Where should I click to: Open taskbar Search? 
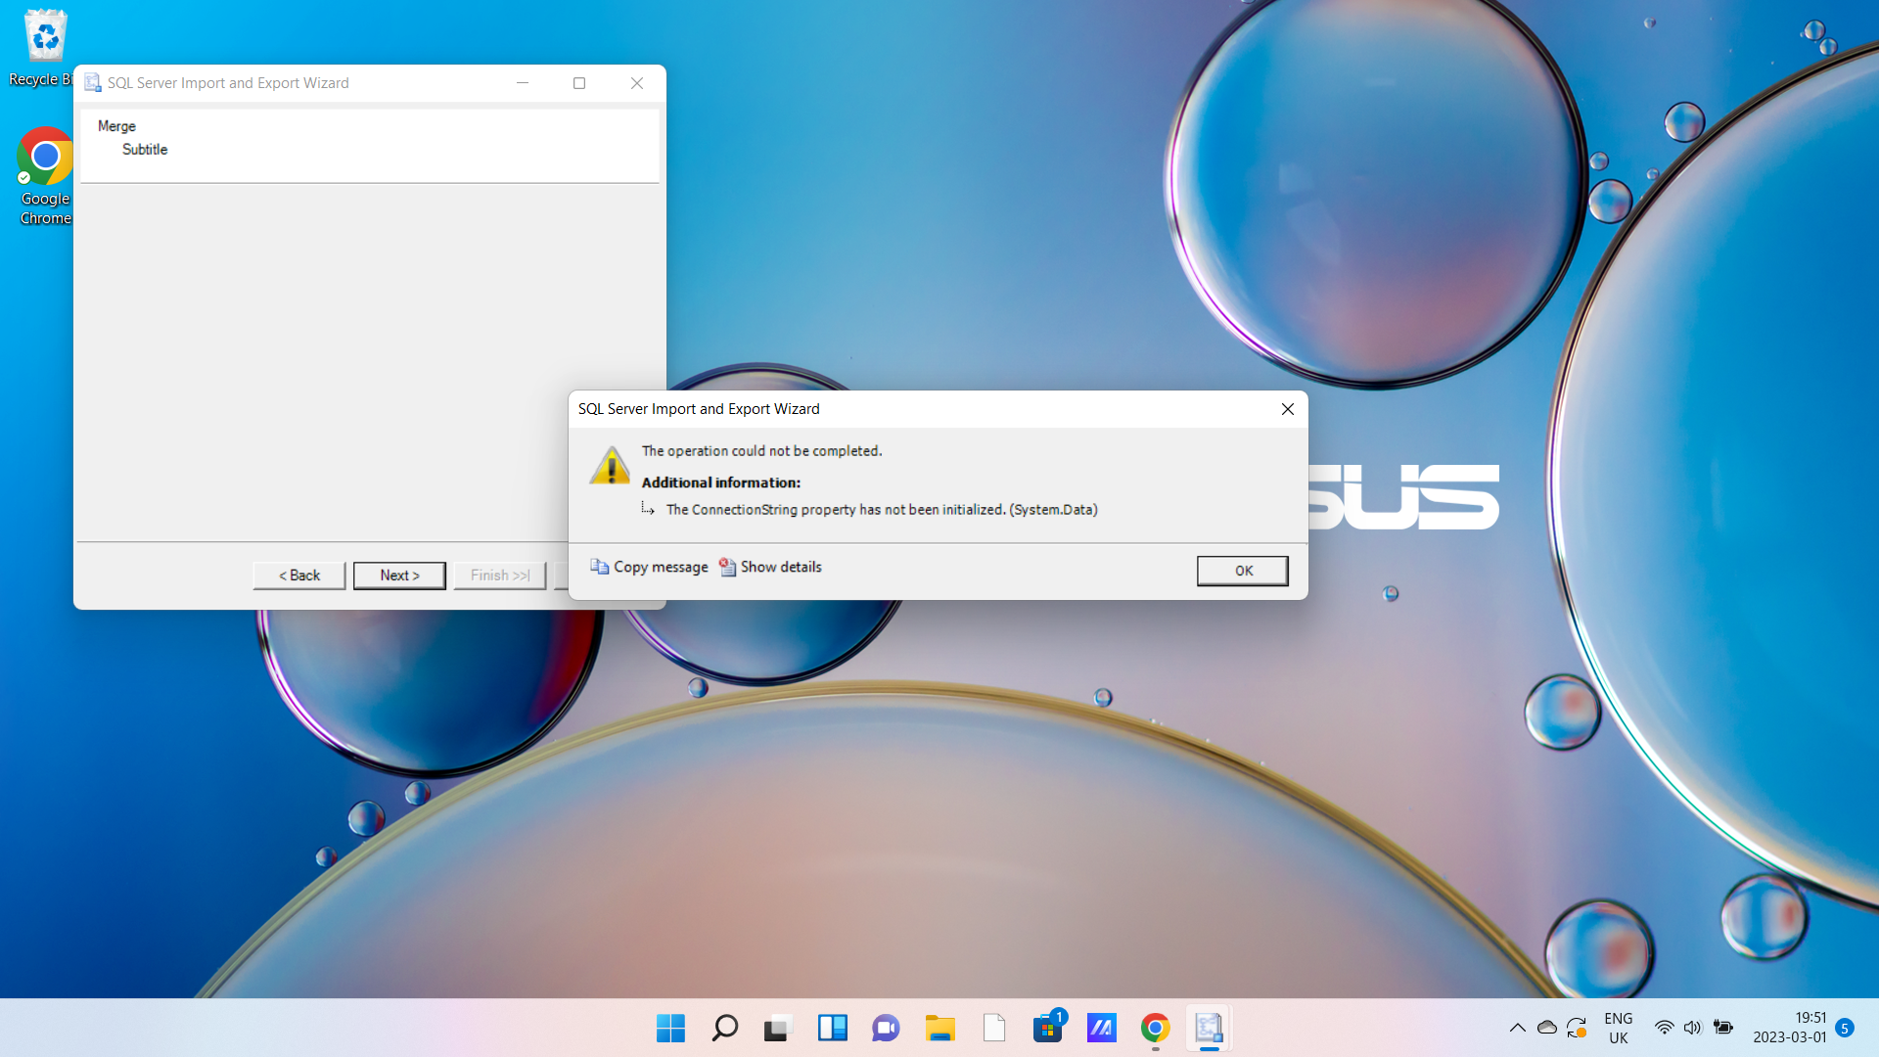pos(724,1028)
